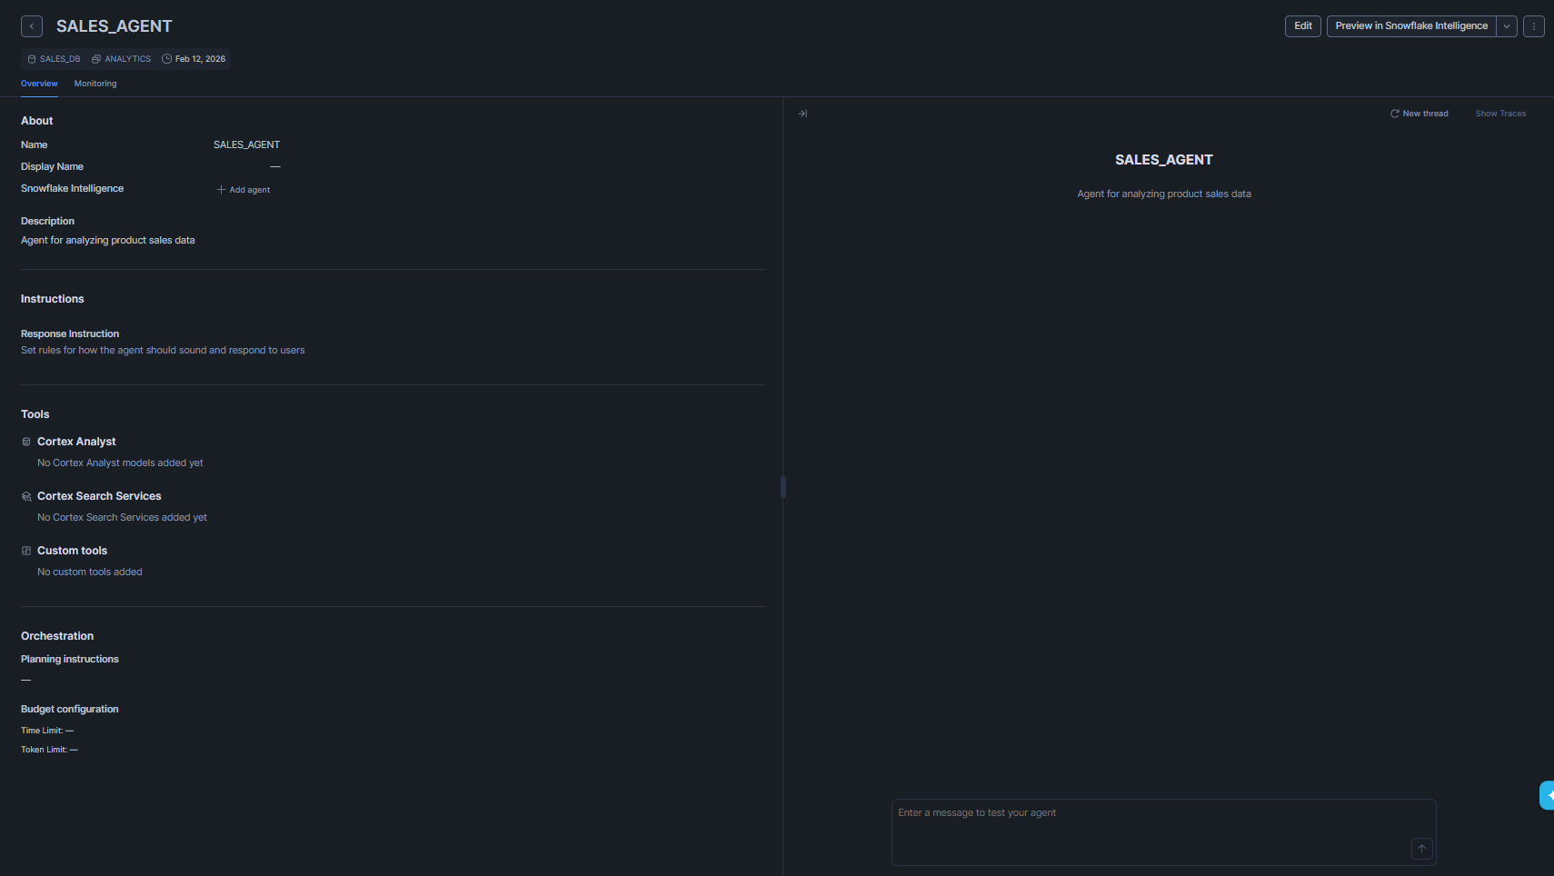Viewport: 1554px width, 876px height.
Task: Select the Overview tab
Action: [x=39, y=83]
